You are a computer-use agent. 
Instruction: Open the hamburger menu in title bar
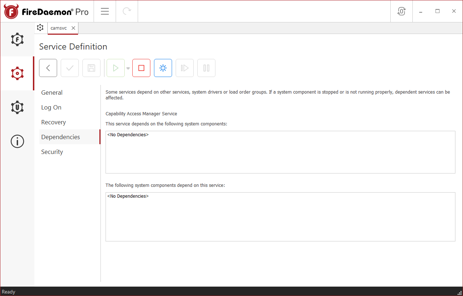[105, 11]
